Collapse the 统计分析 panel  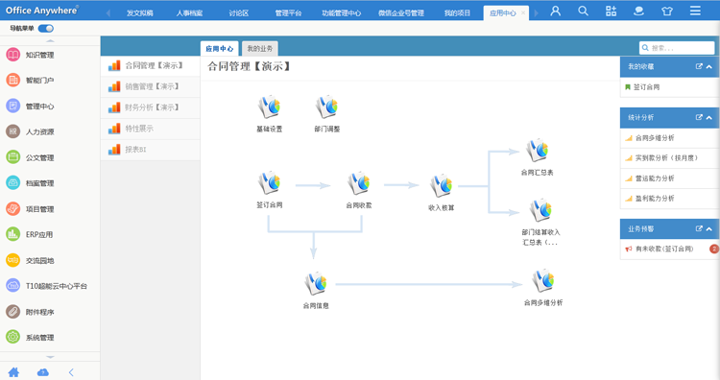[x=709, y=117]
